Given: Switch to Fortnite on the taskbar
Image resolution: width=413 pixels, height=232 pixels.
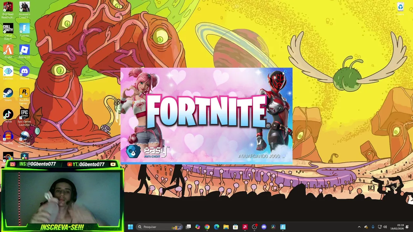Looking at the screenshot, I should (283, 227).
